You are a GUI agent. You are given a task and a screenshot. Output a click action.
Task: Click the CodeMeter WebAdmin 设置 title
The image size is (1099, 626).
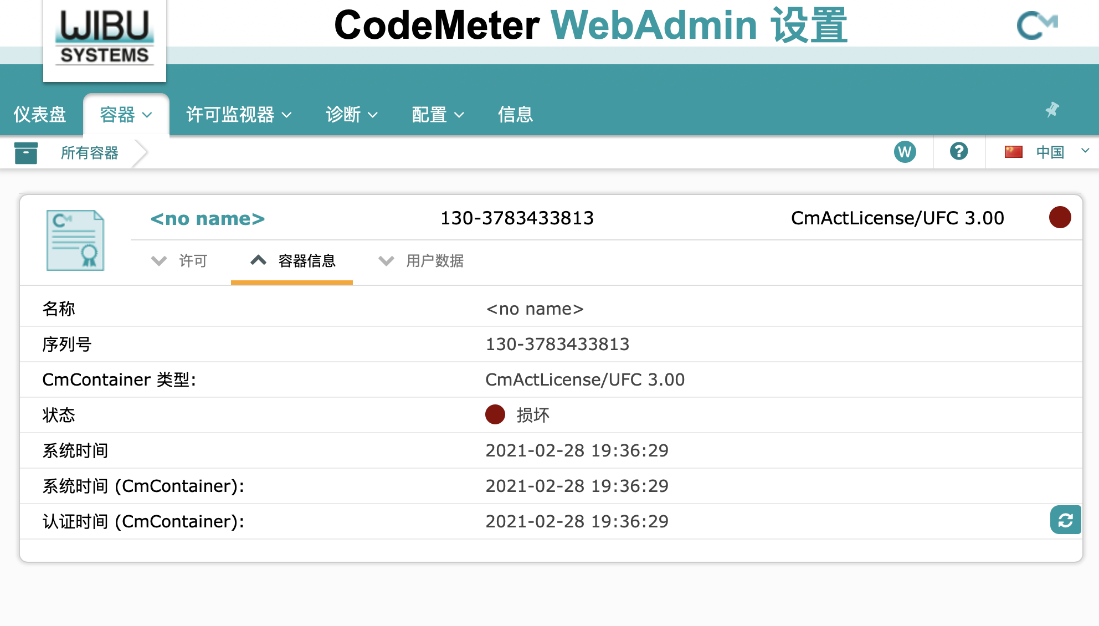point(591,25)
